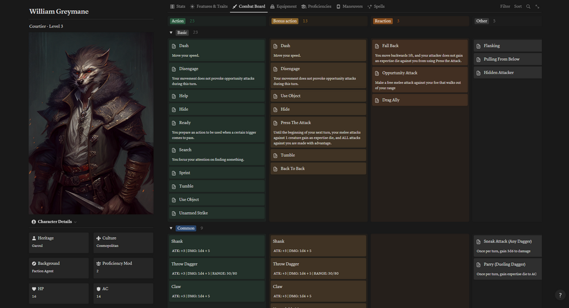Click the expand full-page arrows icon
The image size is (569, 308).
[537, 7]
